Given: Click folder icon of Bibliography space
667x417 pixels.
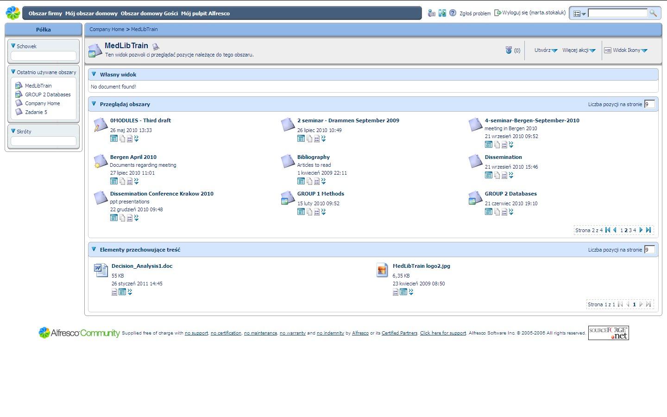Looking at the screenshot, I should pos(288,161).
